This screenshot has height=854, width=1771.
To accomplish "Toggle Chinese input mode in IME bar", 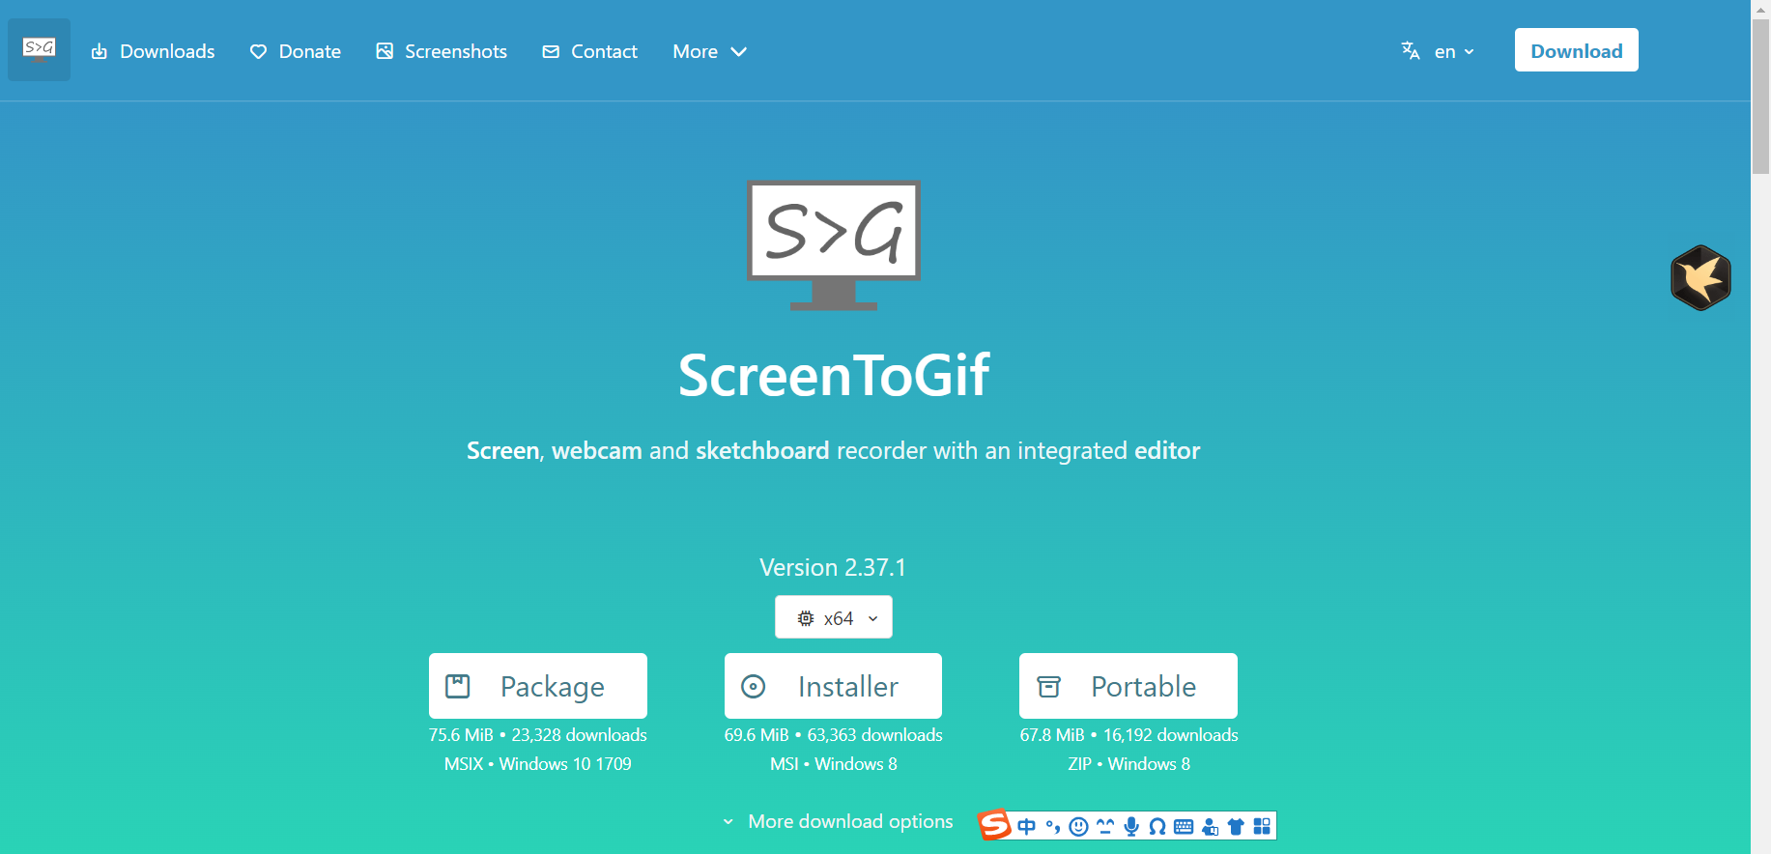I will 1026,826.
